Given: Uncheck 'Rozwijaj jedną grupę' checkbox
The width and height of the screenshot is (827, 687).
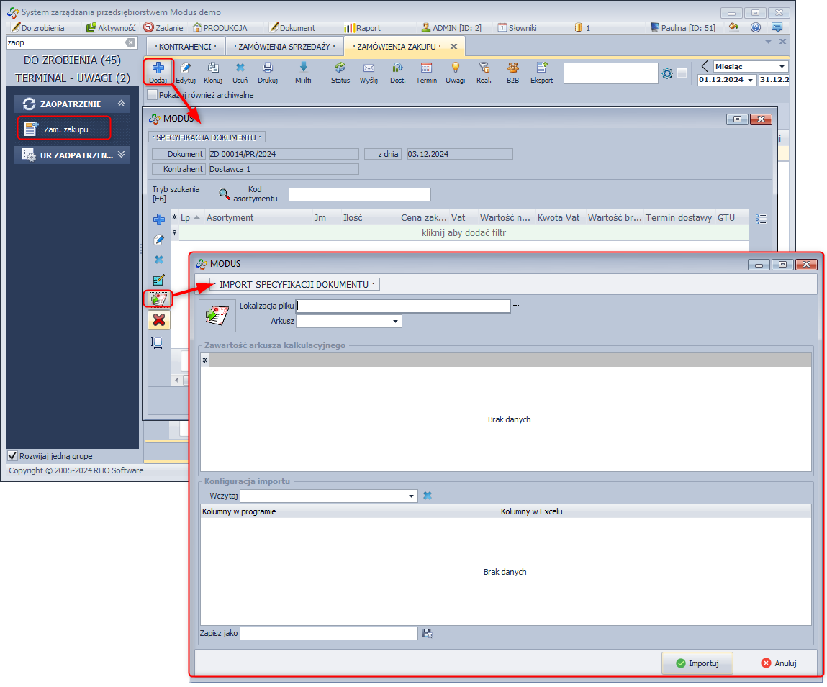Looking at the screenshot, I should click(x=12, y=455).
